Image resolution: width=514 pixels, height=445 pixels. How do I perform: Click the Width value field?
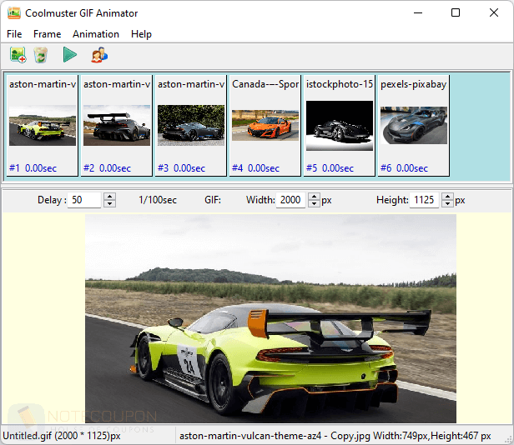[291, 200]
